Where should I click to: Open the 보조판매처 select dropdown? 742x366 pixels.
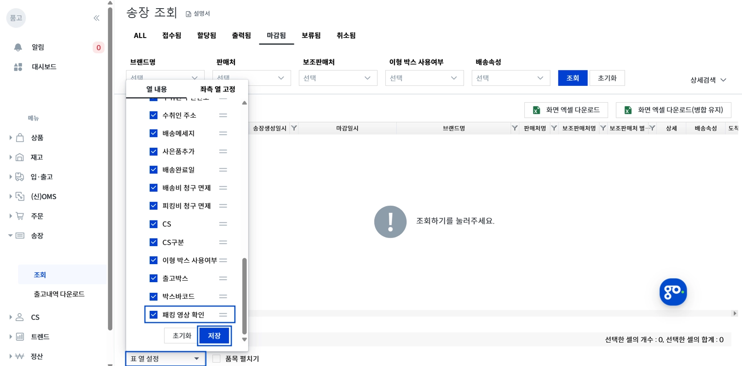click(x=338, y=78)
